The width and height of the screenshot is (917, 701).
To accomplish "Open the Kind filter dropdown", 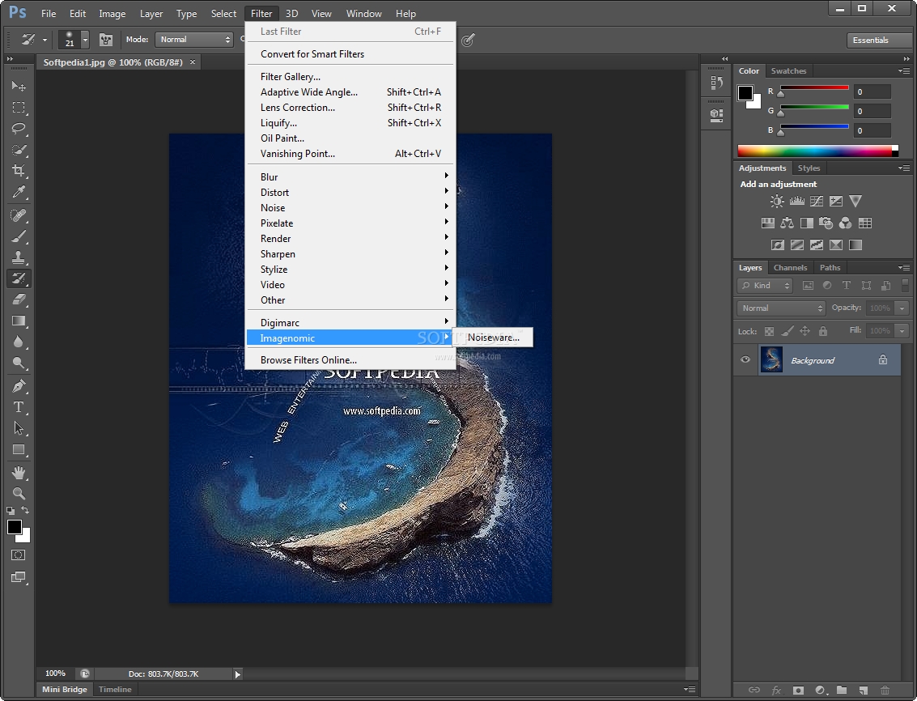I will [x=764, y=286].
